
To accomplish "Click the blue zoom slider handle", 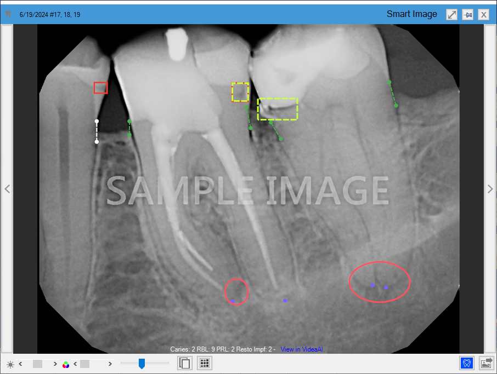I will point(142,364).
